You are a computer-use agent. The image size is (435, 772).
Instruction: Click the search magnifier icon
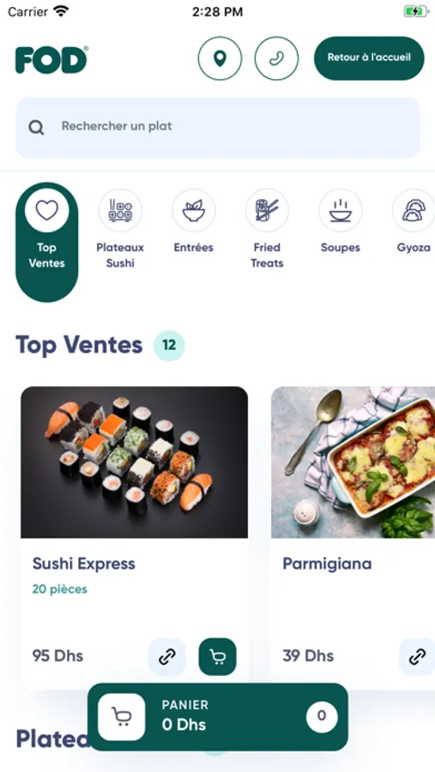[x=36, y=128]
